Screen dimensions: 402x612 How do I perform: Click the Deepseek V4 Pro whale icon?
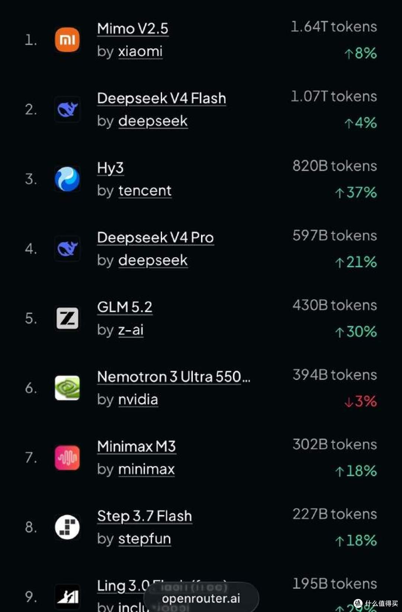click(x=67, y=249)
